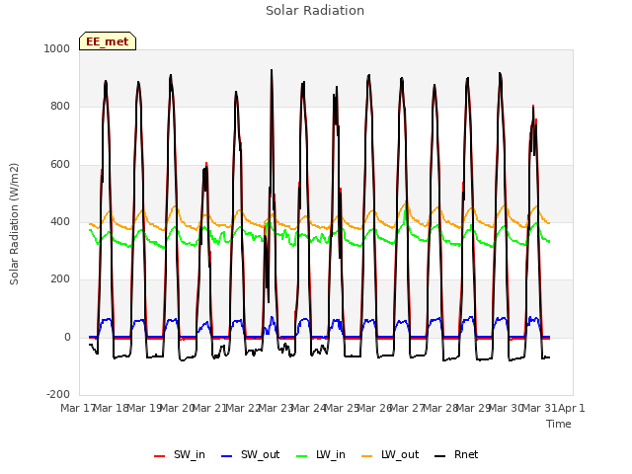Click the Mar 28 x-axis tick label

(x=440, y=408)
